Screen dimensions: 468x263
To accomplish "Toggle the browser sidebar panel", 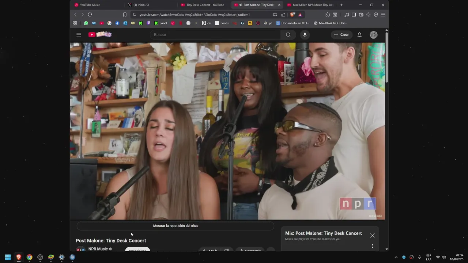I will coord(354,15).
